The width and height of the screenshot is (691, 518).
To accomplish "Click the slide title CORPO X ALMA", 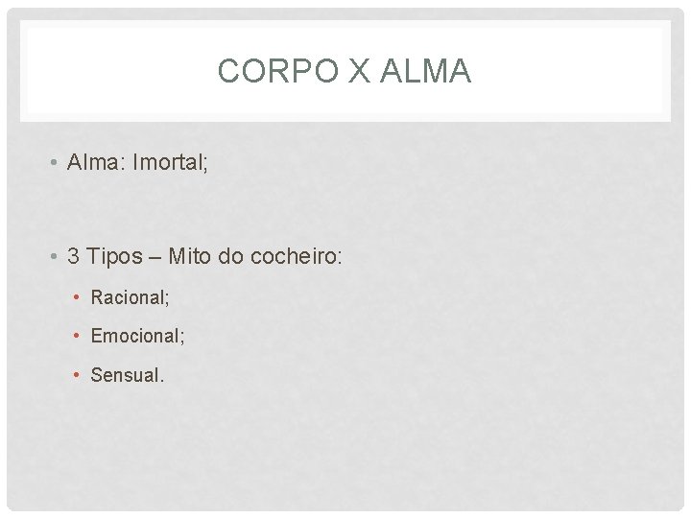I will click(x=345, y=70).
